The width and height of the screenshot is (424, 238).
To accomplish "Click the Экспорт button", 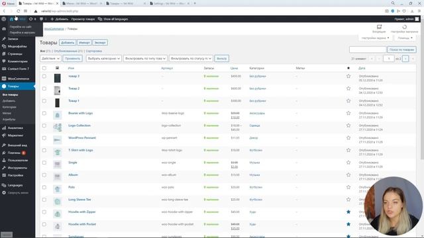I will 100,42.
